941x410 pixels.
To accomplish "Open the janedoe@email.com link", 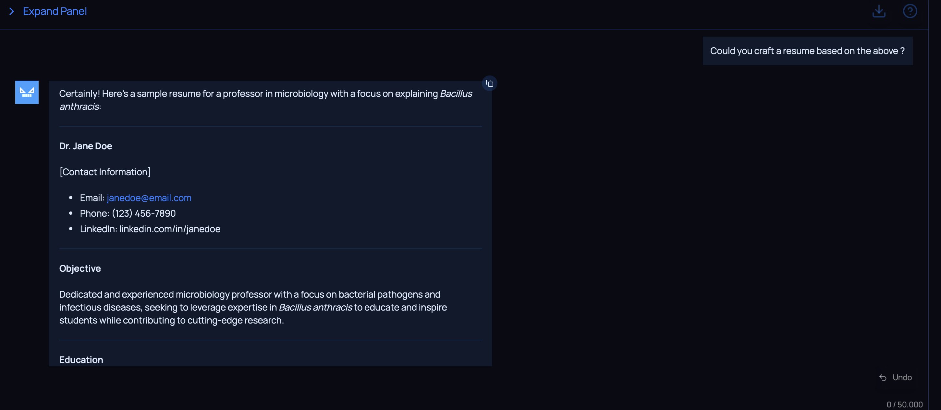I will click(x=149, y=198).
